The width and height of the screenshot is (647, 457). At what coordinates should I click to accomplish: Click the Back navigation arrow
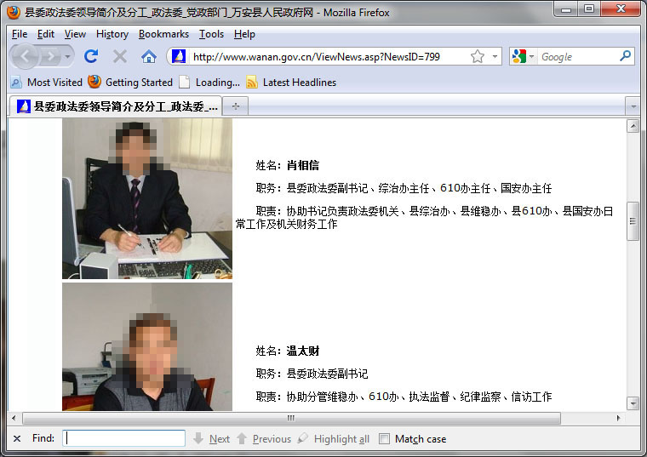click(x=26, y=56)
